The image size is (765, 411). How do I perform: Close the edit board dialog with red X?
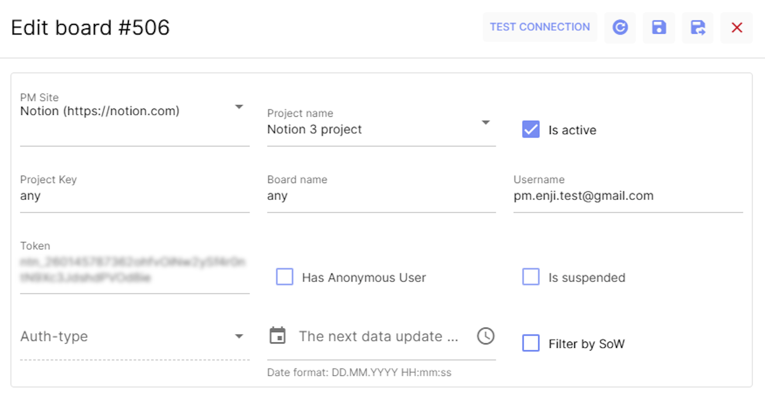(737, 27)
